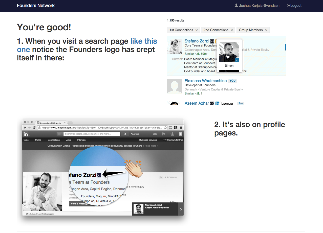Click Founders logo badge next to Stefano Zorzi

click(x=212, y=41)
